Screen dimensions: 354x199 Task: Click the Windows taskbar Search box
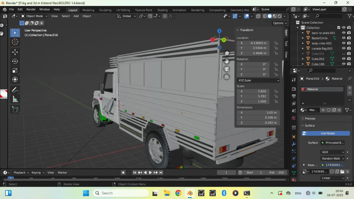point(121,193)
